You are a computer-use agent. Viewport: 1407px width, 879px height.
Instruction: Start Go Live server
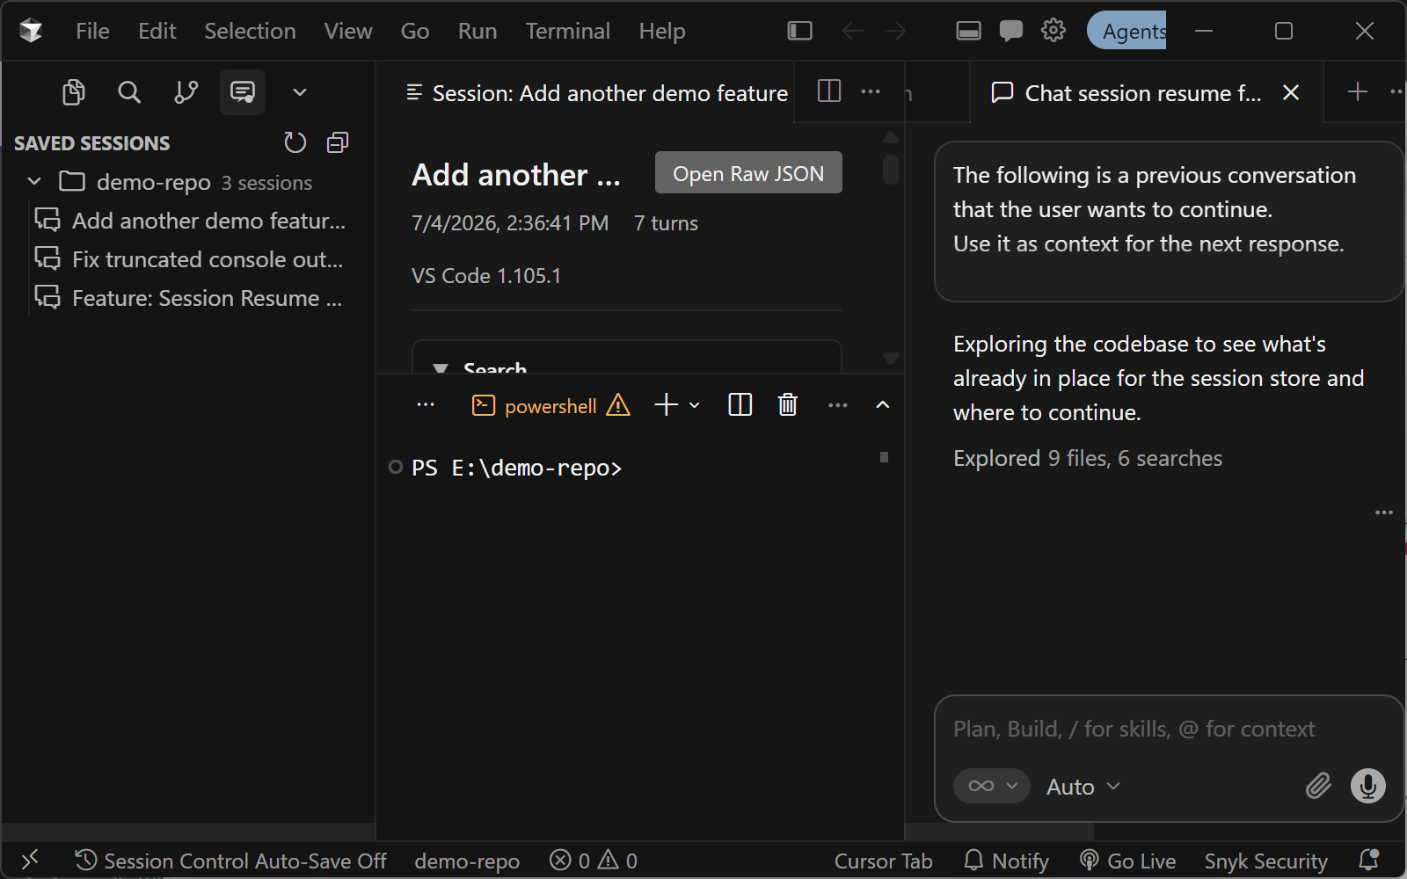click(x=1128, y=861)
